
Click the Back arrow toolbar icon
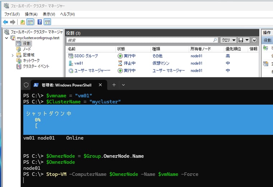point(6,22)
